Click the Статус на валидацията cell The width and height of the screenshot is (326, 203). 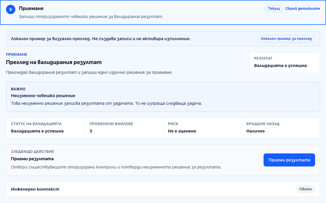[x=45, y=128]
